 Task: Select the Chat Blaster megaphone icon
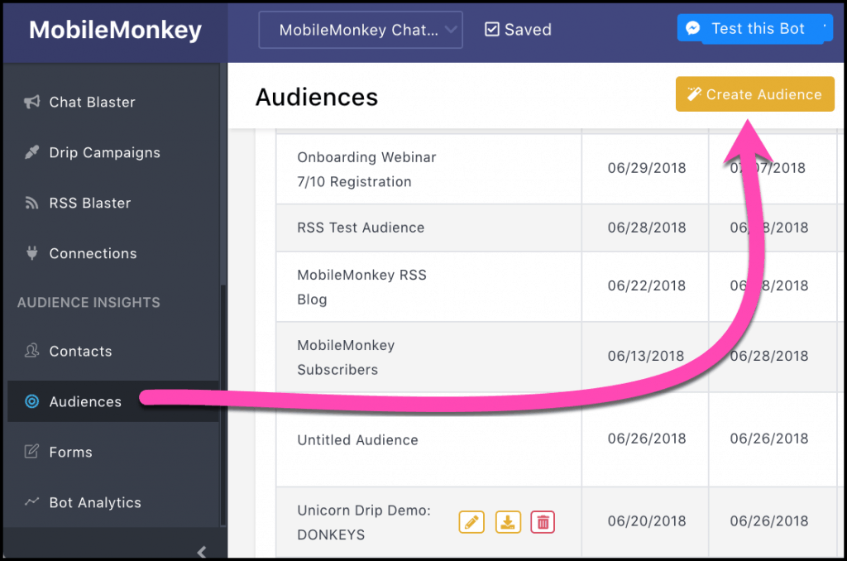coord(33,102)
